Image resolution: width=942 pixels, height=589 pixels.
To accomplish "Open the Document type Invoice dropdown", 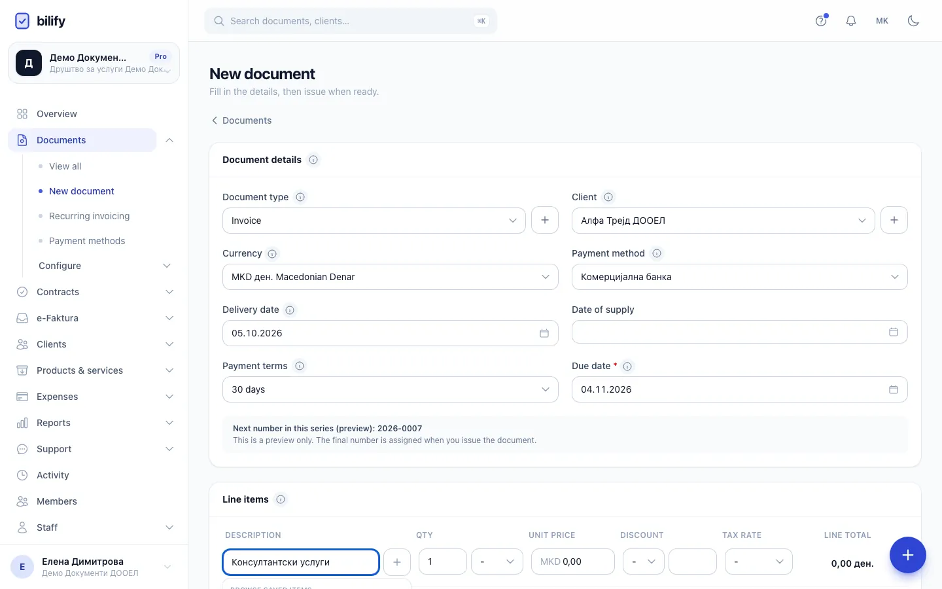I will 374,221.
